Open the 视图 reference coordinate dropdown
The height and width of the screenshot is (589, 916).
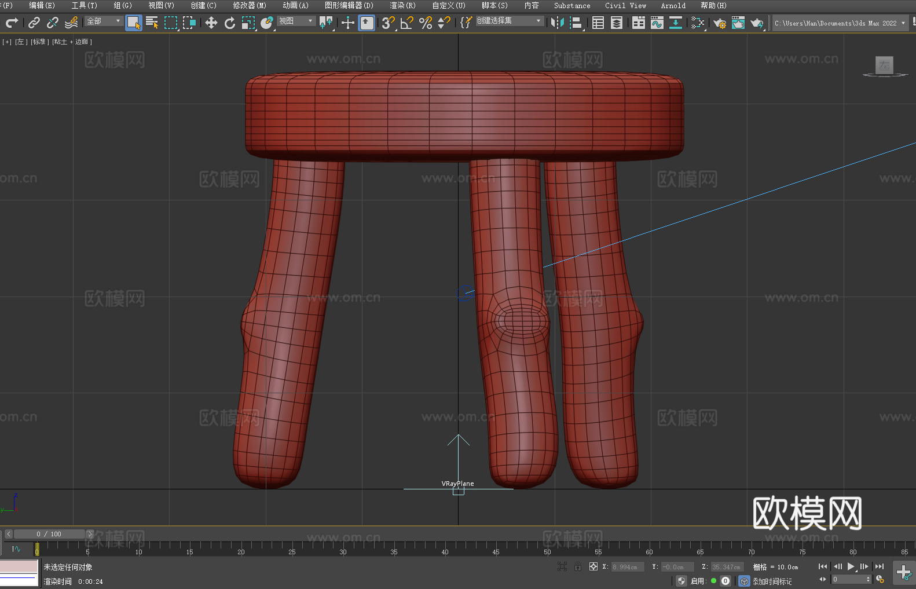tap(296, 21)
